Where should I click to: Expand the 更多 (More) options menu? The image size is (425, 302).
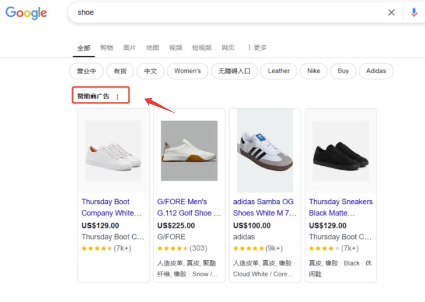[x=259, y=47]
